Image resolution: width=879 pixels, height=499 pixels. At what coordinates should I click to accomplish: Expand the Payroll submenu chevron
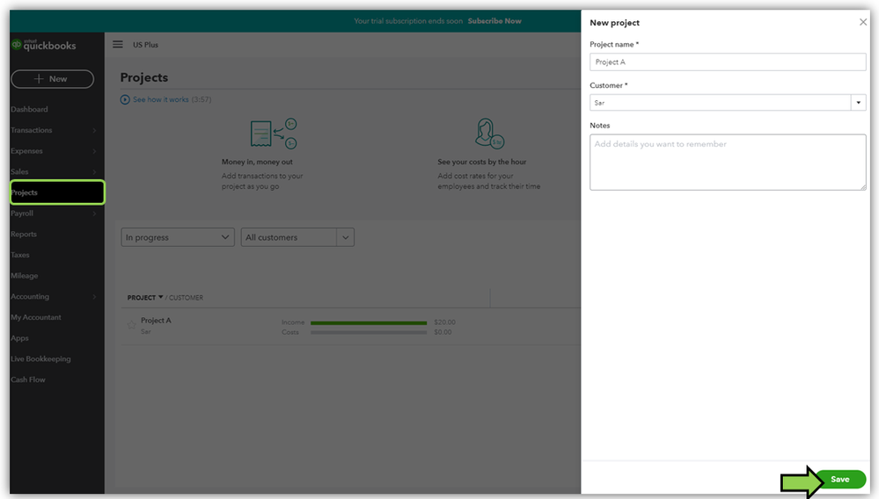coord(94,213)
